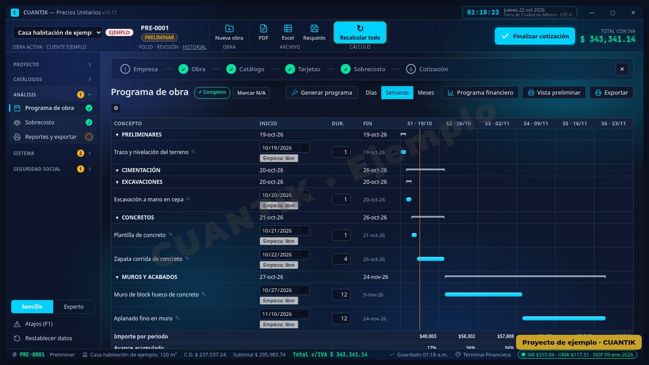Open calendar picker for 10/19/2026 date
The height and width of the screenshot is (365, 649).
(x=304, y=148)
